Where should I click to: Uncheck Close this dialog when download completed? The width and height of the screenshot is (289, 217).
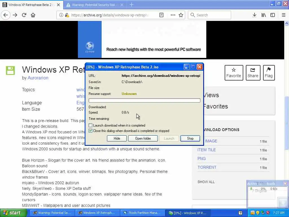[90, 131]
